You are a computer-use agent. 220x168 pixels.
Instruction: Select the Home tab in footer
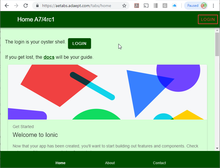[x=60, y=163]
